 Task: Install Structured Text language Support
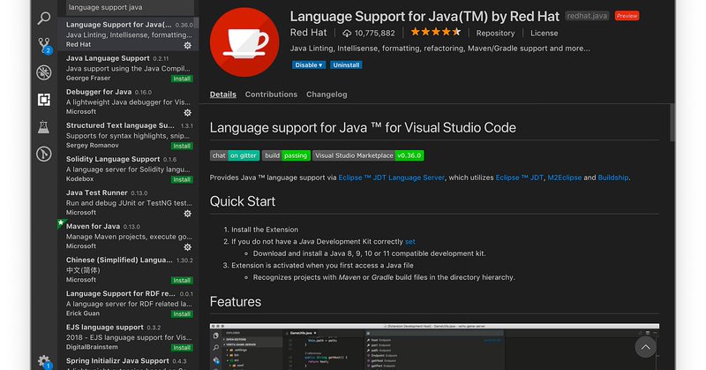(x=182, y=146)
